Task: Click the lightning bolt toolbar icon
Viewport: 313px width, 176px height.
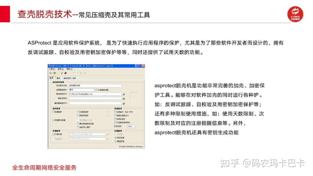Action: (x=62, y=73)
